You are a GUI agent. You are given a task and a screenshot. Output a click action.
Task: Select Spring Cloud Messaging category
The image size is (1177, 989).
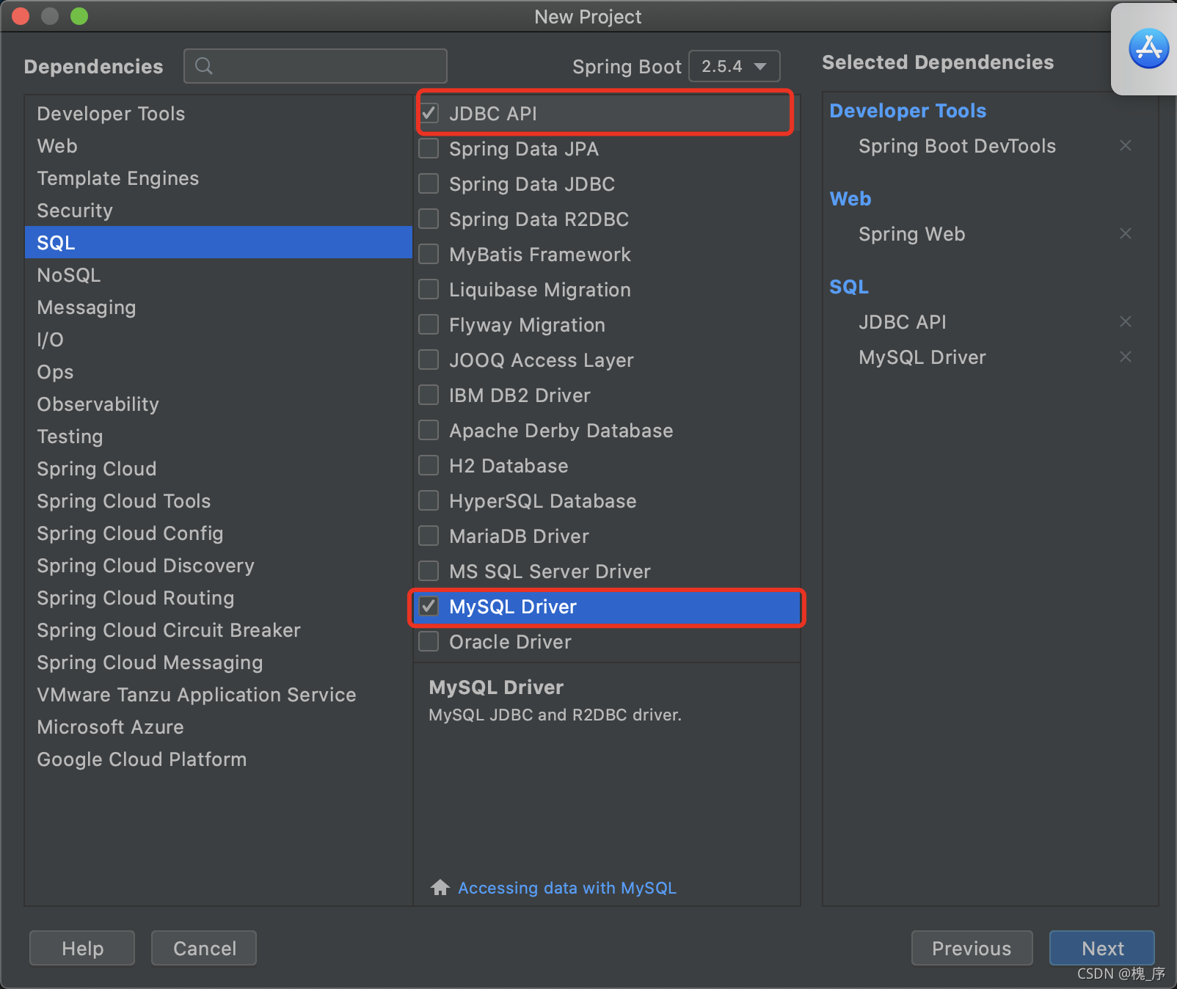[219, 663]
